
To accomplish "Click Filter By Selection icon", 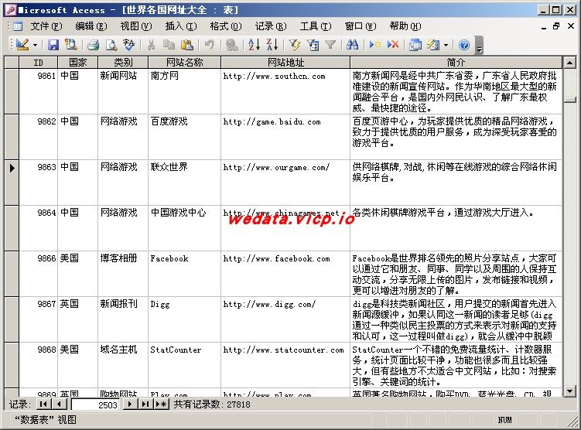I will coord(295,45).
